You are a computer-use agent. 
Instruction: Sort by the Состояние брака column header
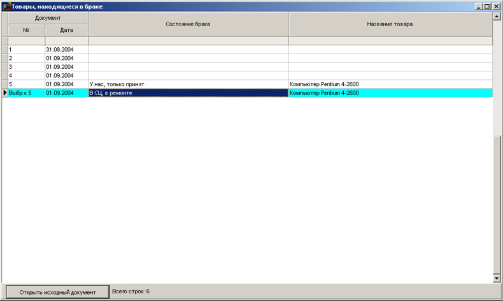click(188, 24)
